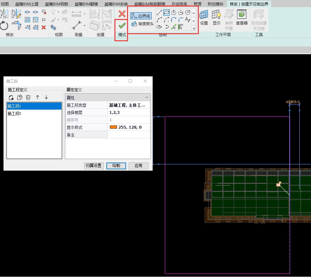The height and width of the screenshot is (277, 311).
Task: Pick the Start-End-Radius Arc tool
Action: [x=159, y=20]
